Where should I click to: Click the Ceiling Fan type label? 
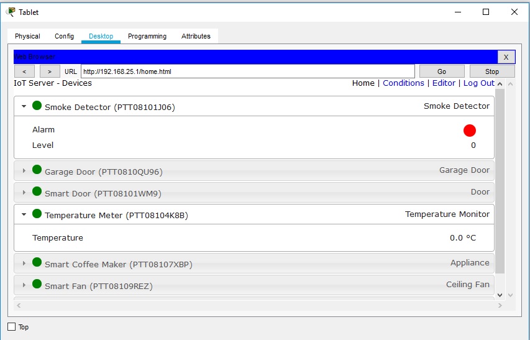[x=467, y=285]
